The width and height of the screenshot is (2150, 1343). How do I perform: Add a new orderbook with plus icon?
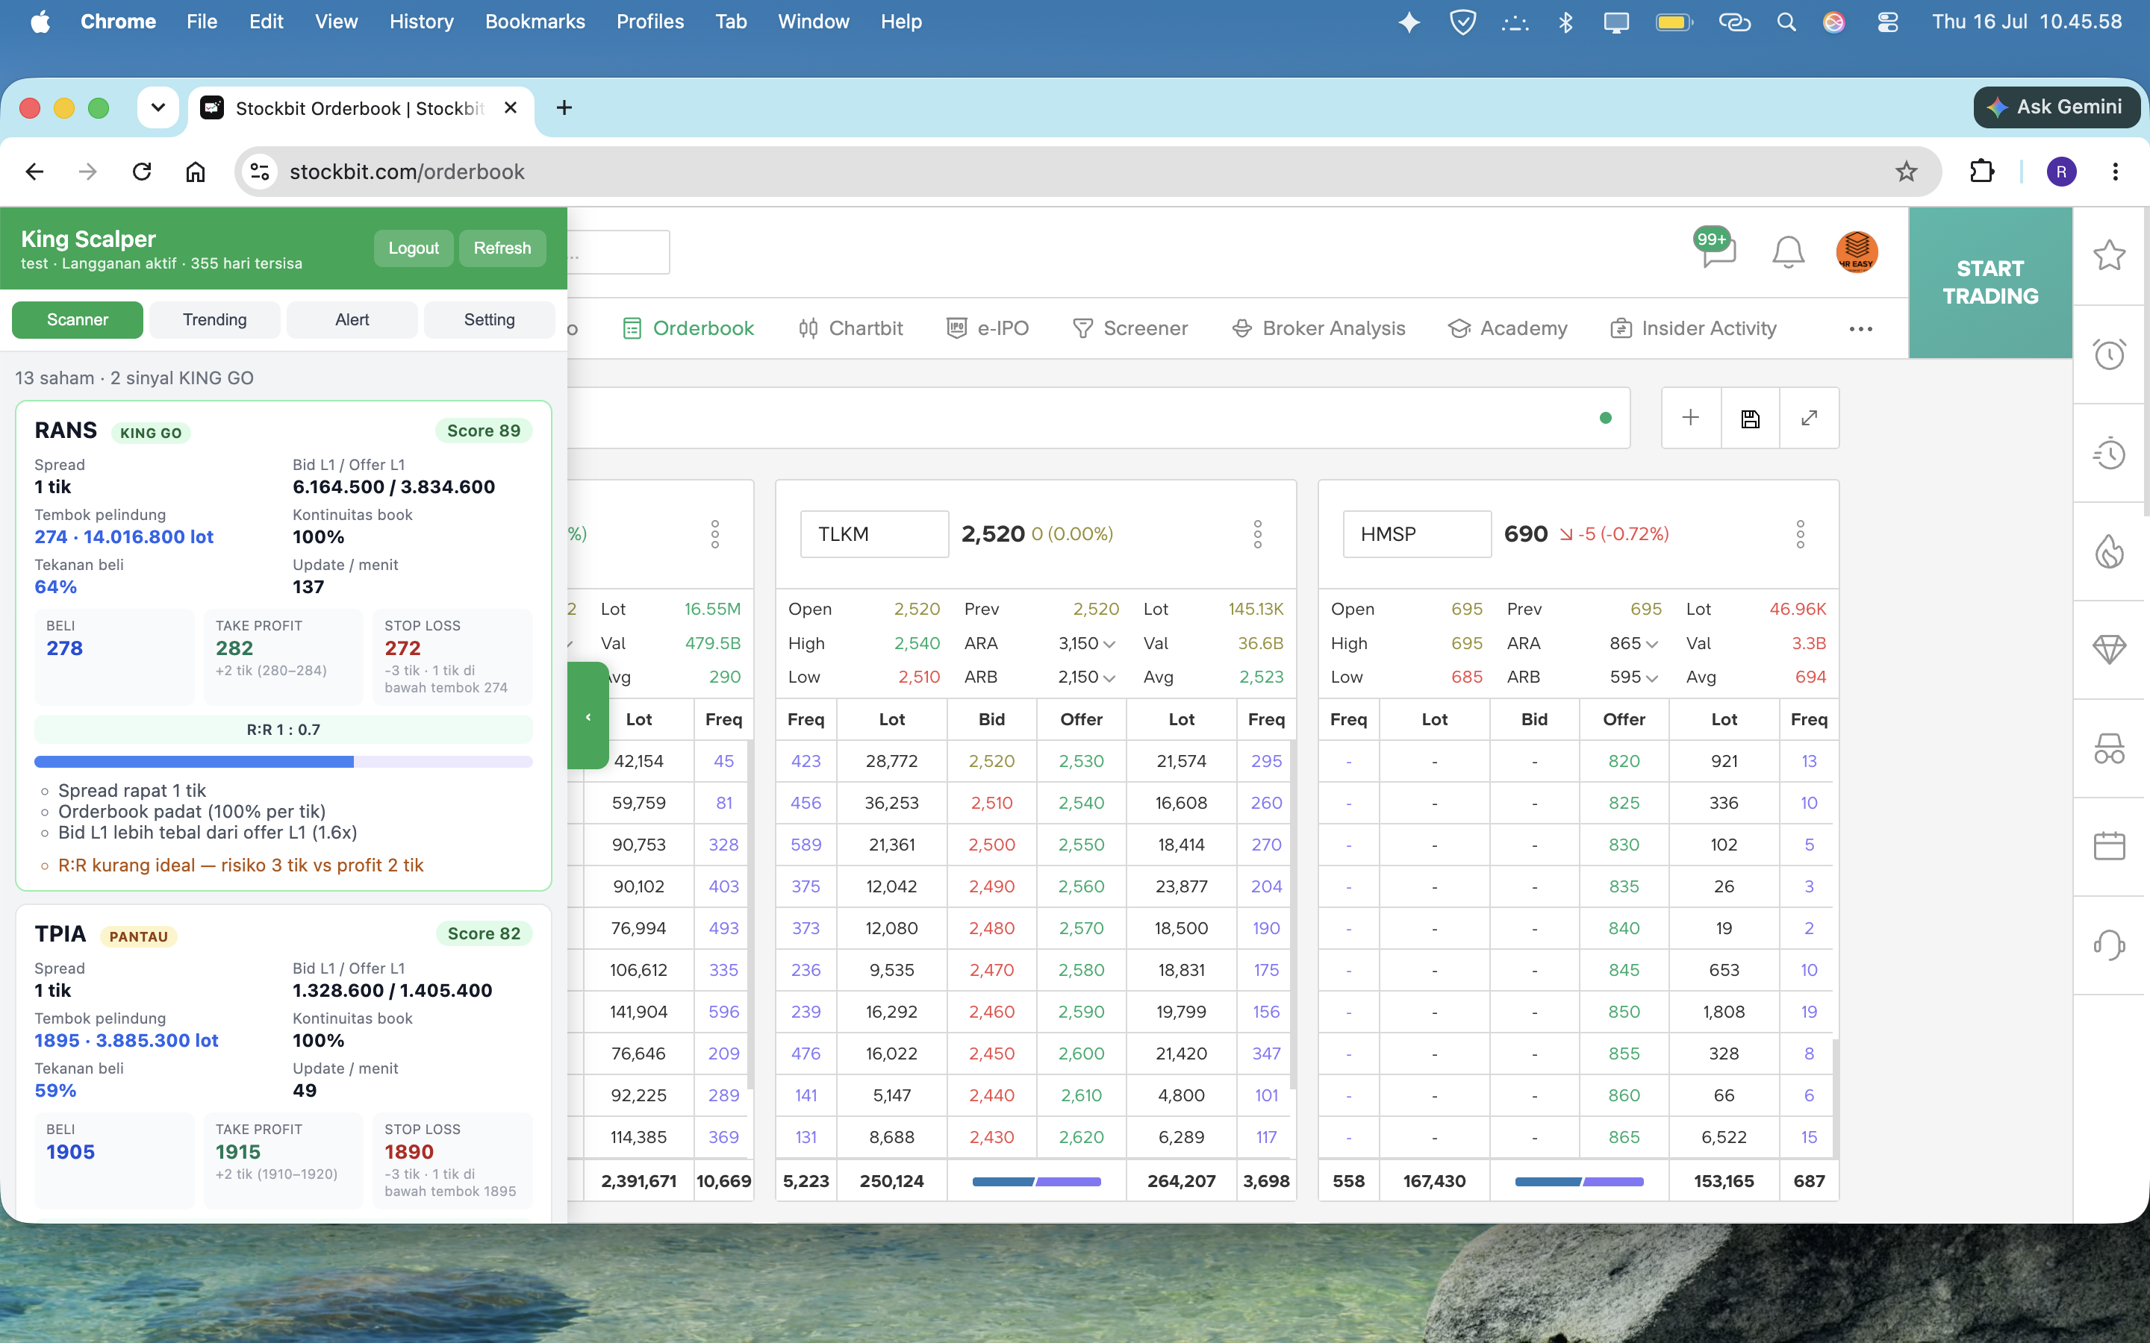pos(1691,418)
